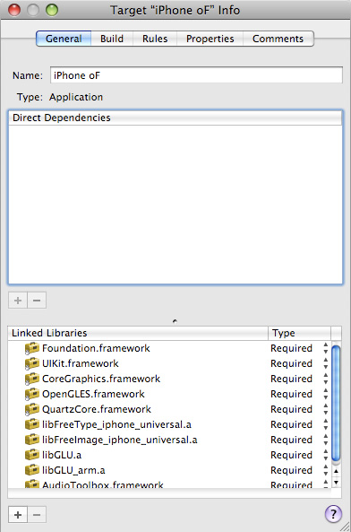The width and height of the screenshot is (351, 532).
Task: Remove a direct dependency with the minus button
Action: point(37,301)
